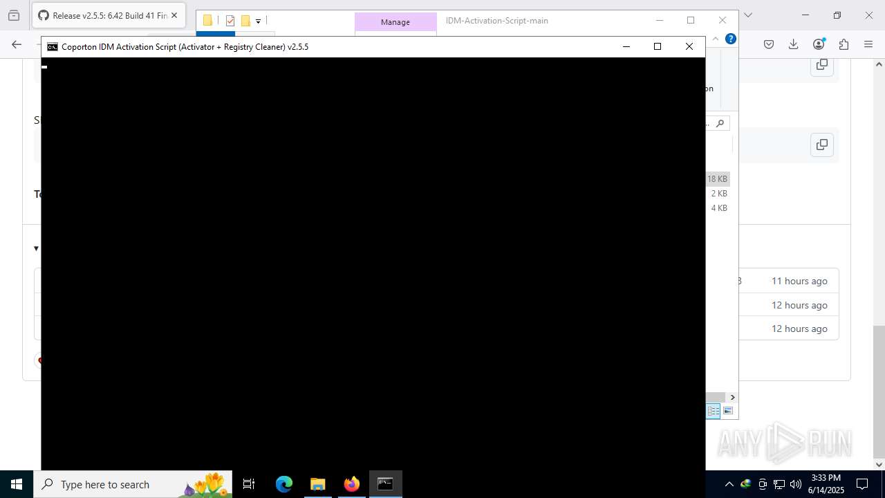This screenshot has height=498, width=885.
Task: Open the Firefox account icon
Action: pyautogui.click(x=819, y=44)
